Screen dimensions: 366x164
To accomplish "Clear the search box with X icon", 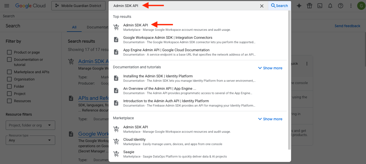I will (x=262, y=6).
